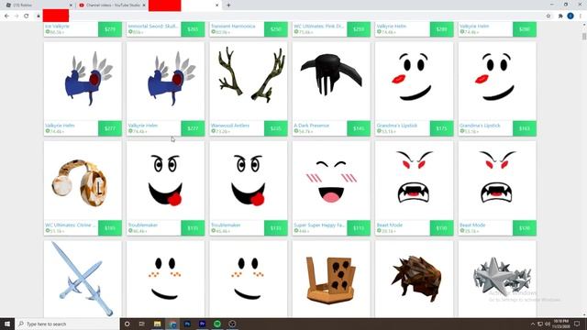
Task: Click the wooden cookie throne item image
Action: coord(331,279)
